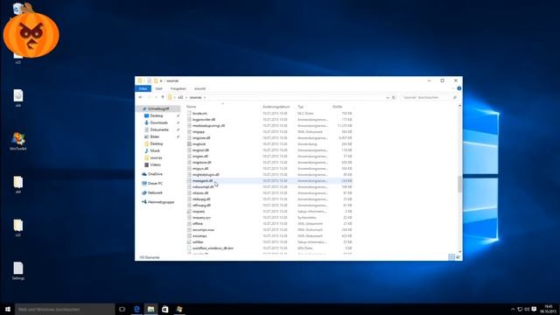
Task: Open the WinToolkit taskbar icon
Action: coord(179,309)
